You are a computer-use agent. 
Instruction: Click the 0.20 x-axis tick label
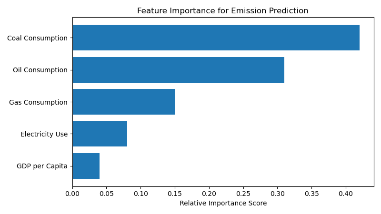pyautogui.click(x=209, y=194)
